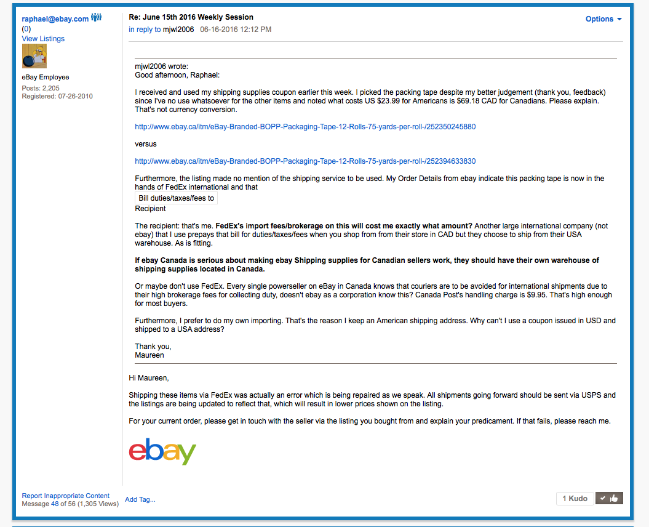
Task: Open raphael@ebay.com profile link
Action: click(55, 19)
